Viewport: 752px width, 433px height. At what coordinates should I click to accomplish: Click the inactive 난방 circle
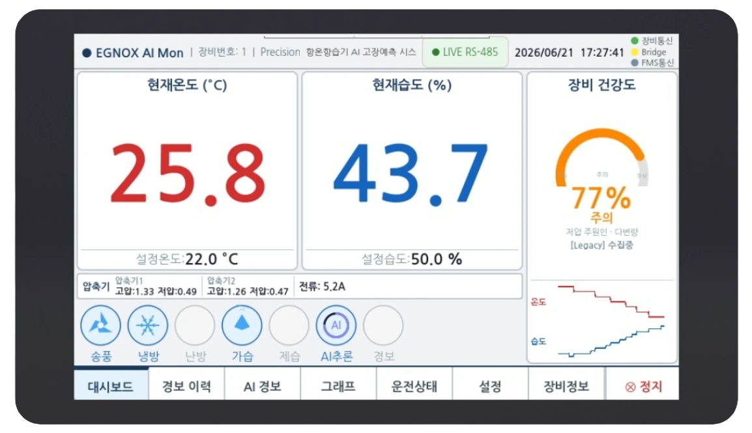tap(195, 325)
